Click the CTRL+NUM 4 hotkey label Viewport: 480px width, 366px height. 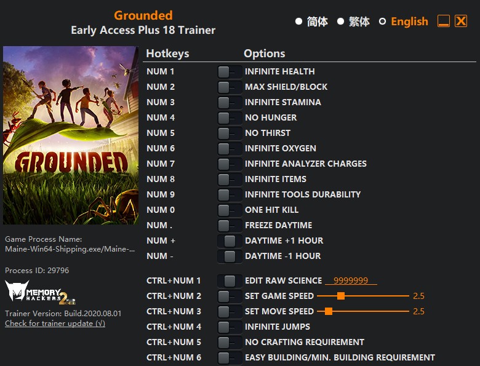point(174,327)
